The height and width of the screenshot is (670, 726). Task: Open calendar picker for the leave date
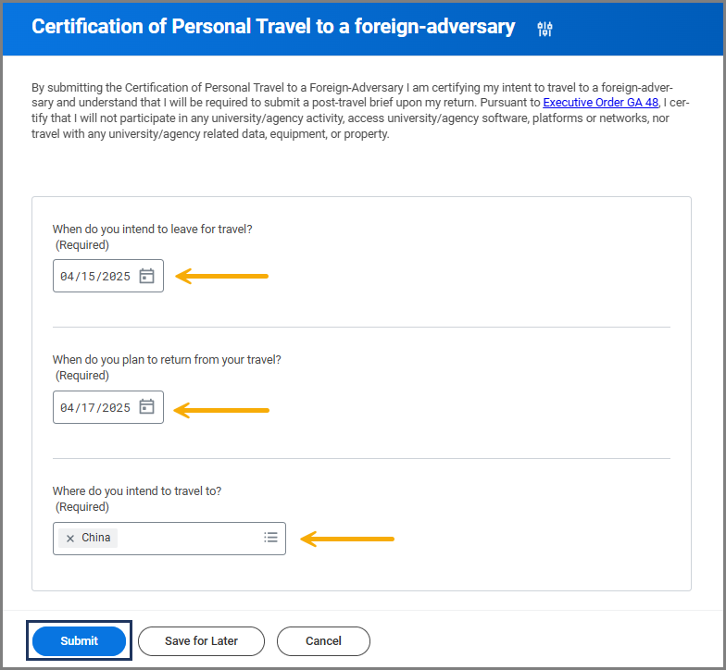click(x=146, y=276)
